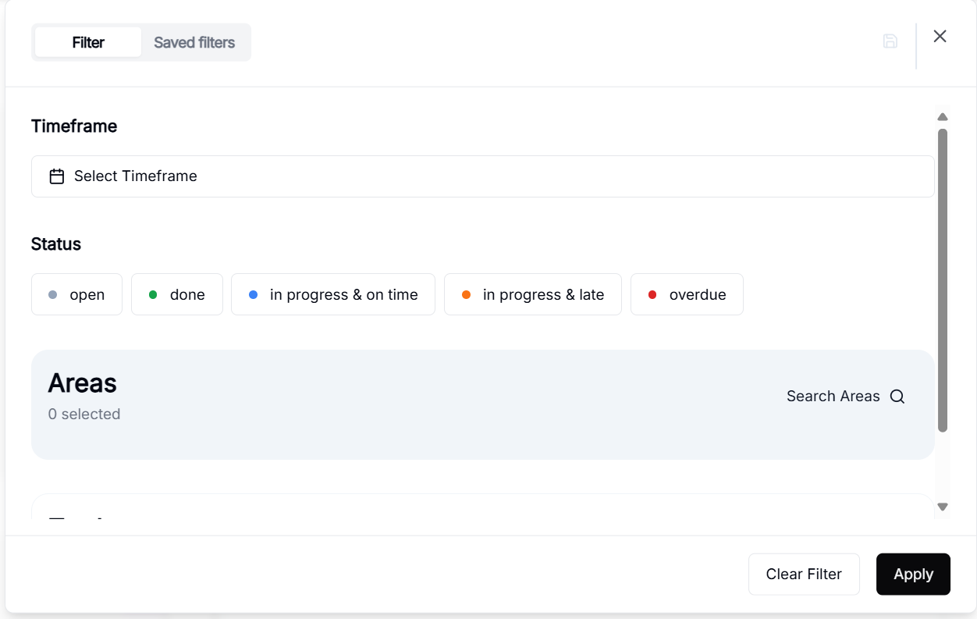The width and height of the screenshot is (977, 619).
Task: Click the Search Areas text label
Action: click(833, 397)
